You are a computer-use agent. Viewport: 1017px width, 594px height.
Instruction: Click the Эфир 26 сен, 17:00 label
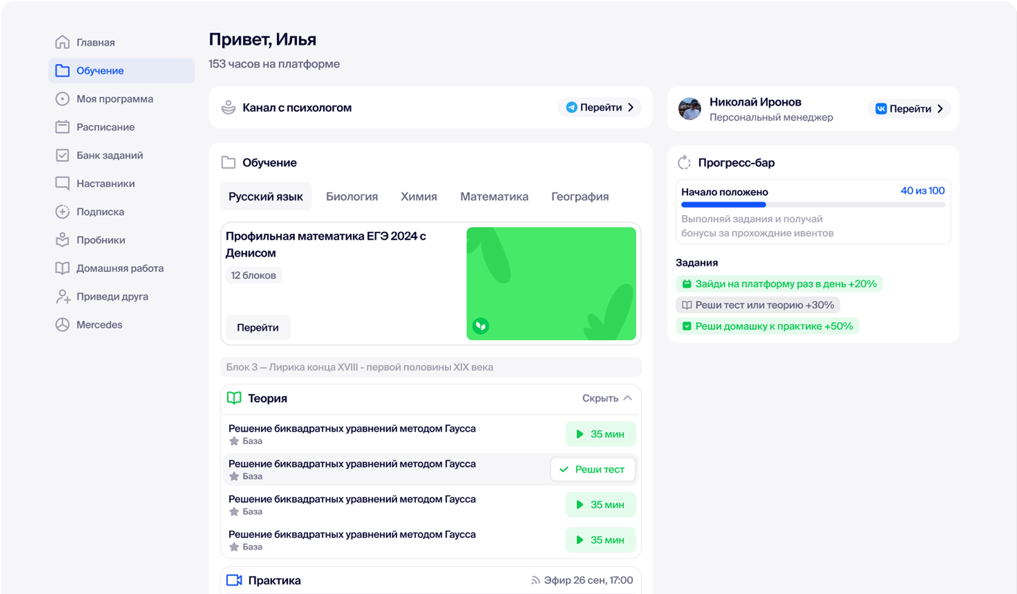[x=588, y=580]
